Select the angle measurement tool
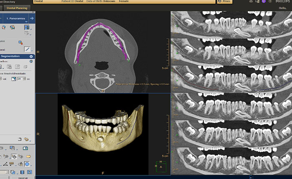This screenshot has height=179, width=292. (5, 164)
